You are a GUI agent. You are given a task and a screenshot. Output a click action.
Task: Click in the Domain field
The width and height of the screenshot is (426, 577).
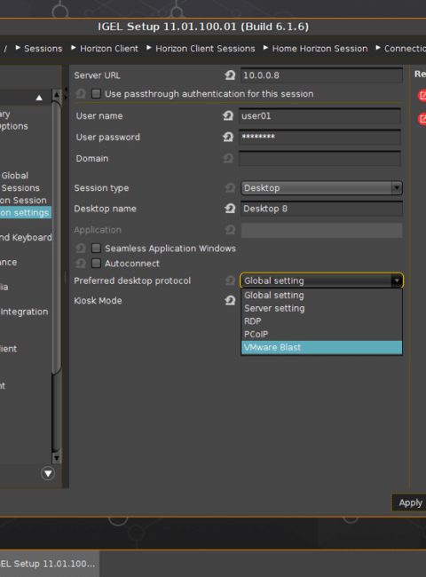319,159
